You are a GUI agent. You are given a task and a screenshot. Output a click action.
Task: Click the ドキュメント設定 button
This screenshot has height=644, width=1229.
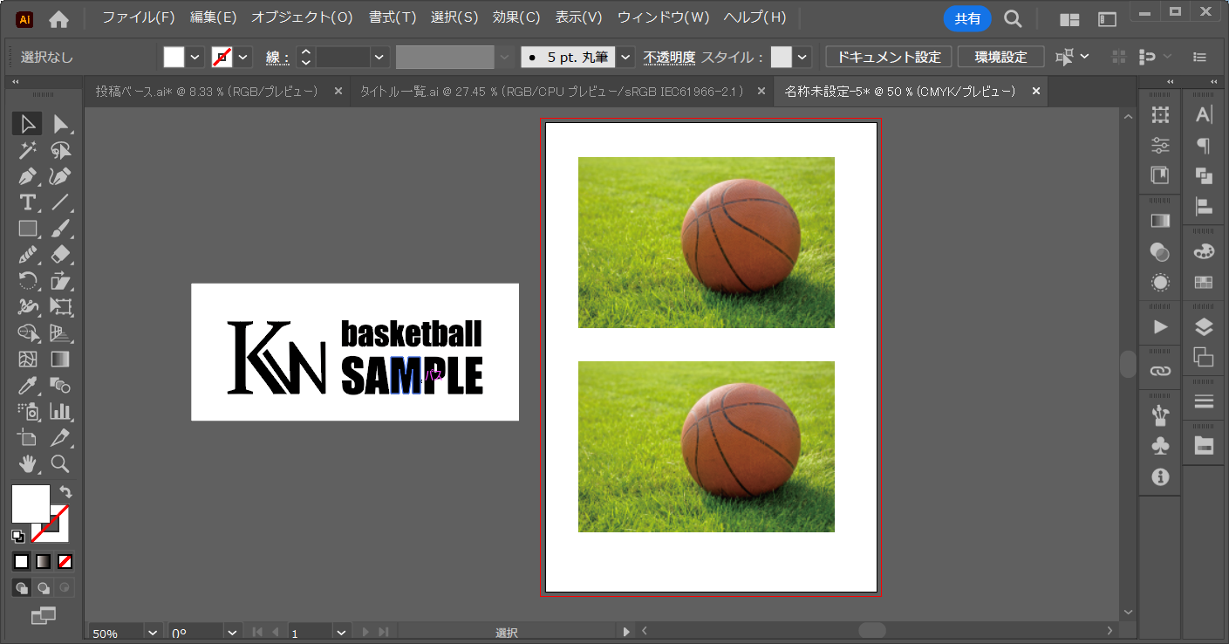tap(888, 57)
